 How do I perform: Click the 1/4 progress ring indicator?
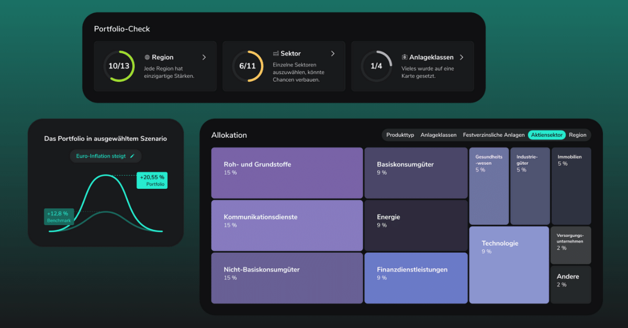pyautogui.click(x=376, y=66)
